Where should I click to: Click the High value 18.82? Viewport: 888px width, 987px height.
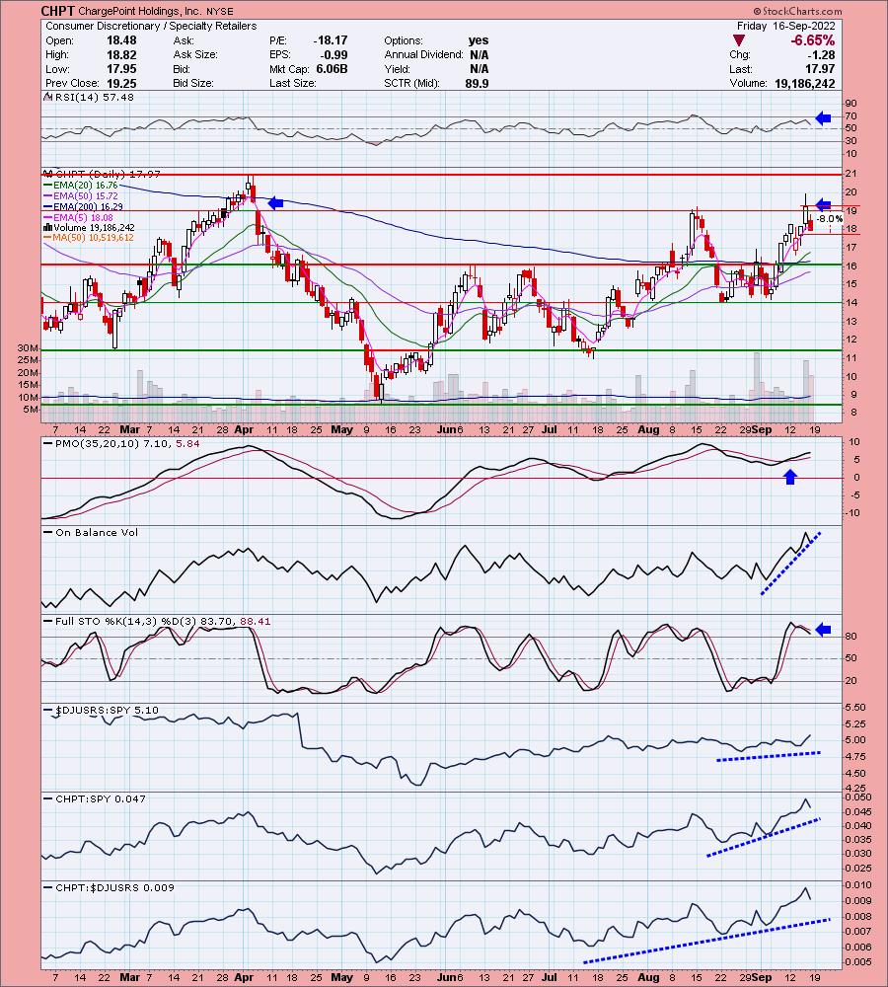(121, 54)
